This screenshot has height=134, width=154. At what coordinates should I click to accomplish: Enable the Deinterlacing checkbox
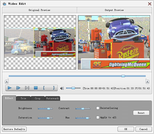click(98, 108)
